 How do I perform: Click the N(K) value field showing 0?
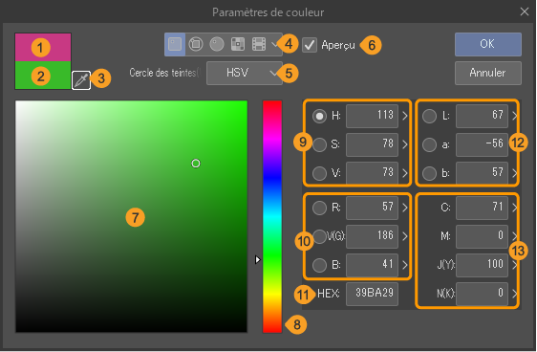pos(482,294)
